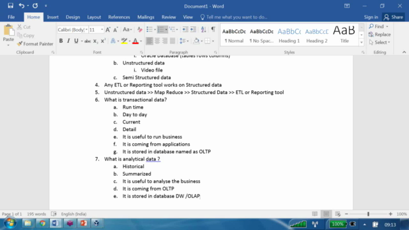Decrease the indent level

click(185, 30)
